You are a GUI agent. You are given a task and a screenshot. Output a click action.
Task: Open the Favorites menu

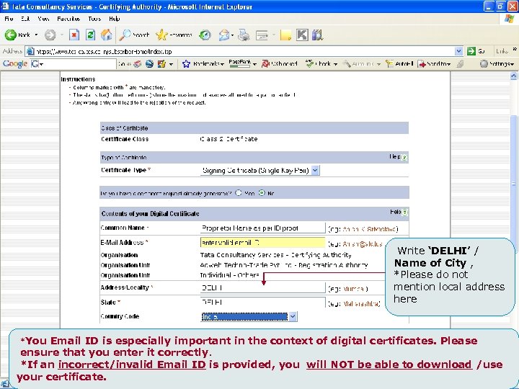[68, 19]
